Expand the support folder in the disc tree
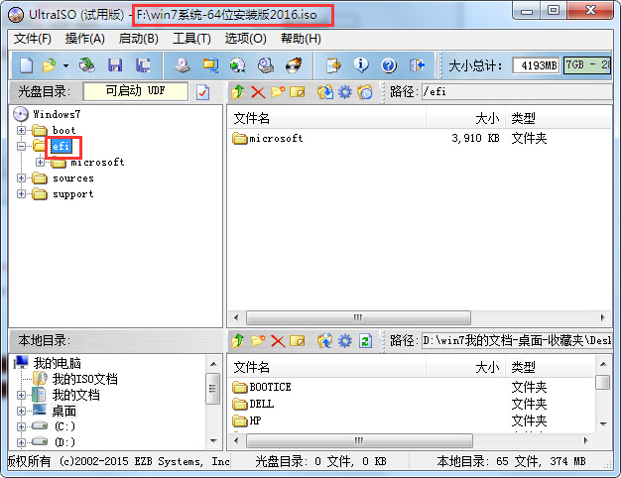Viewport: 621px width, 478px height. (x=21, y=193)
